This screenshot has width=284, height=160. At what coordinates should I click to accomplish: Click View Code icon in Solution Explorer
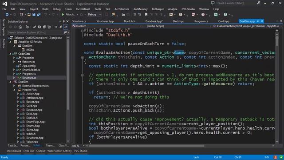56,27
